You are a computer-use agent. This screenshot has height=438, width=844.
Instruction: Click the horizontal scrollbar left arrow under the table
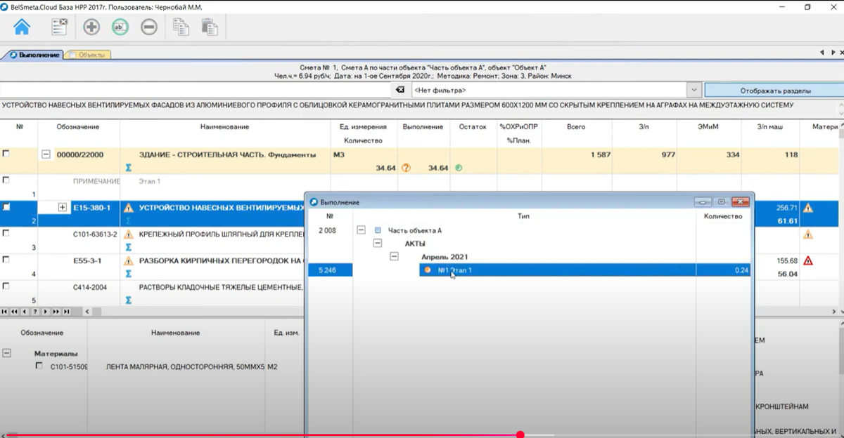tap(87, 311)
